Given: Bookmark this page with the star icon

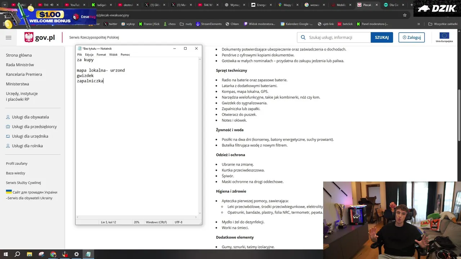Looking at the screenshot, I should [x=405, y=15].
